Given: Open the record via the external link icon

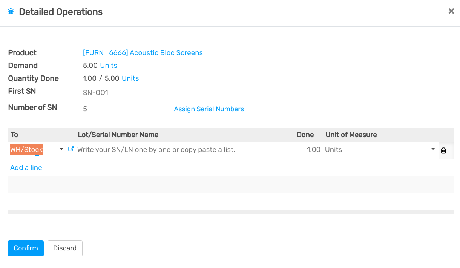Looking at the screenshot, I should pos(71,149).
